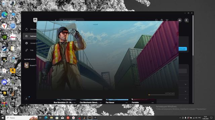The width and height of the screenshot is (215, 120).
Task: Open the wishlist icon in launcher header
Action: (156, 20)
